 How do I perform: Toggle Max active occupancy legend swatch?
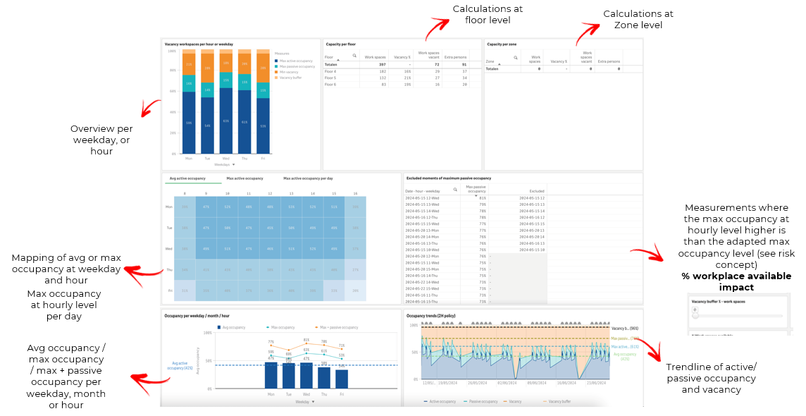[277, 61]
